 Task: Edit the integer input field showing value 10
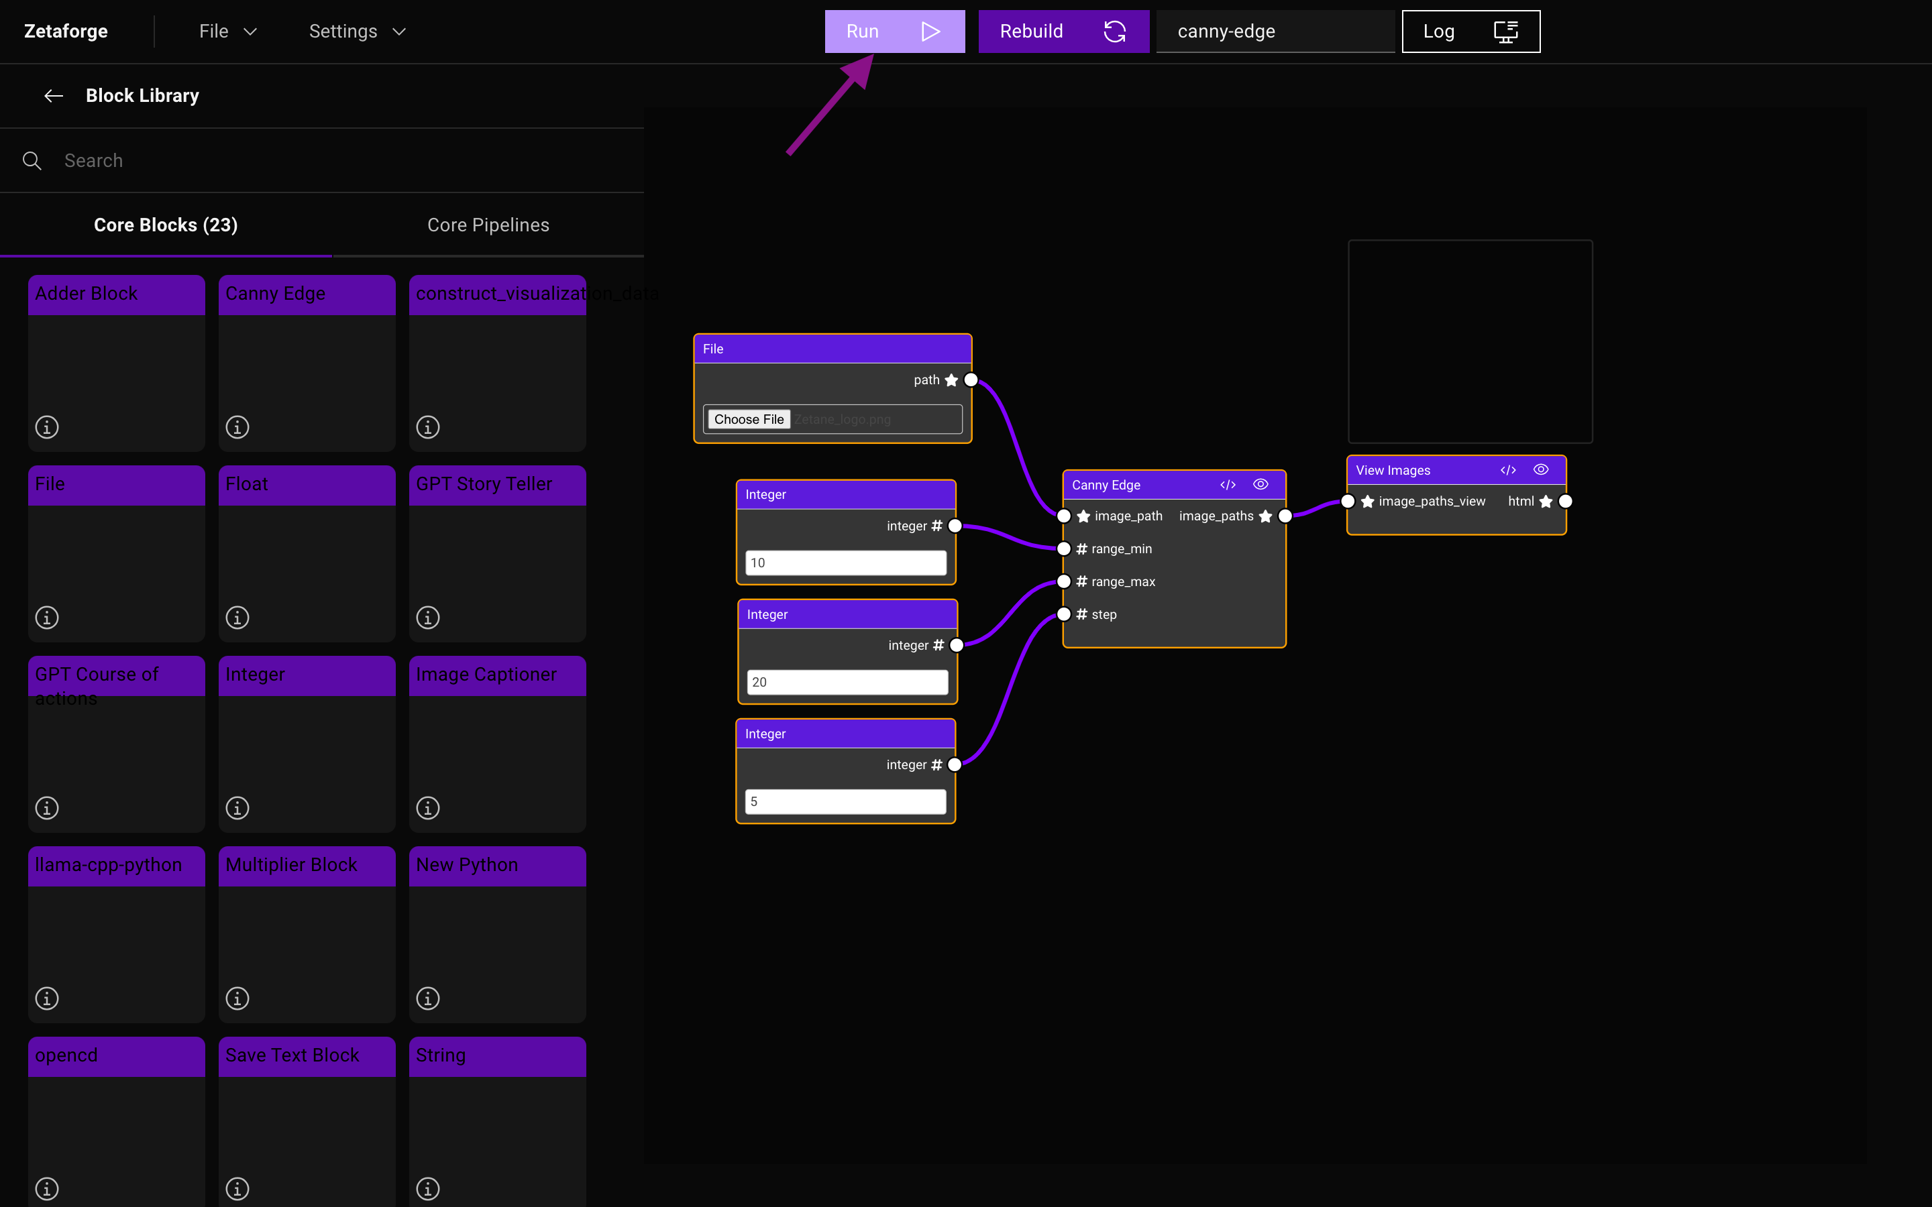(845, 562)
